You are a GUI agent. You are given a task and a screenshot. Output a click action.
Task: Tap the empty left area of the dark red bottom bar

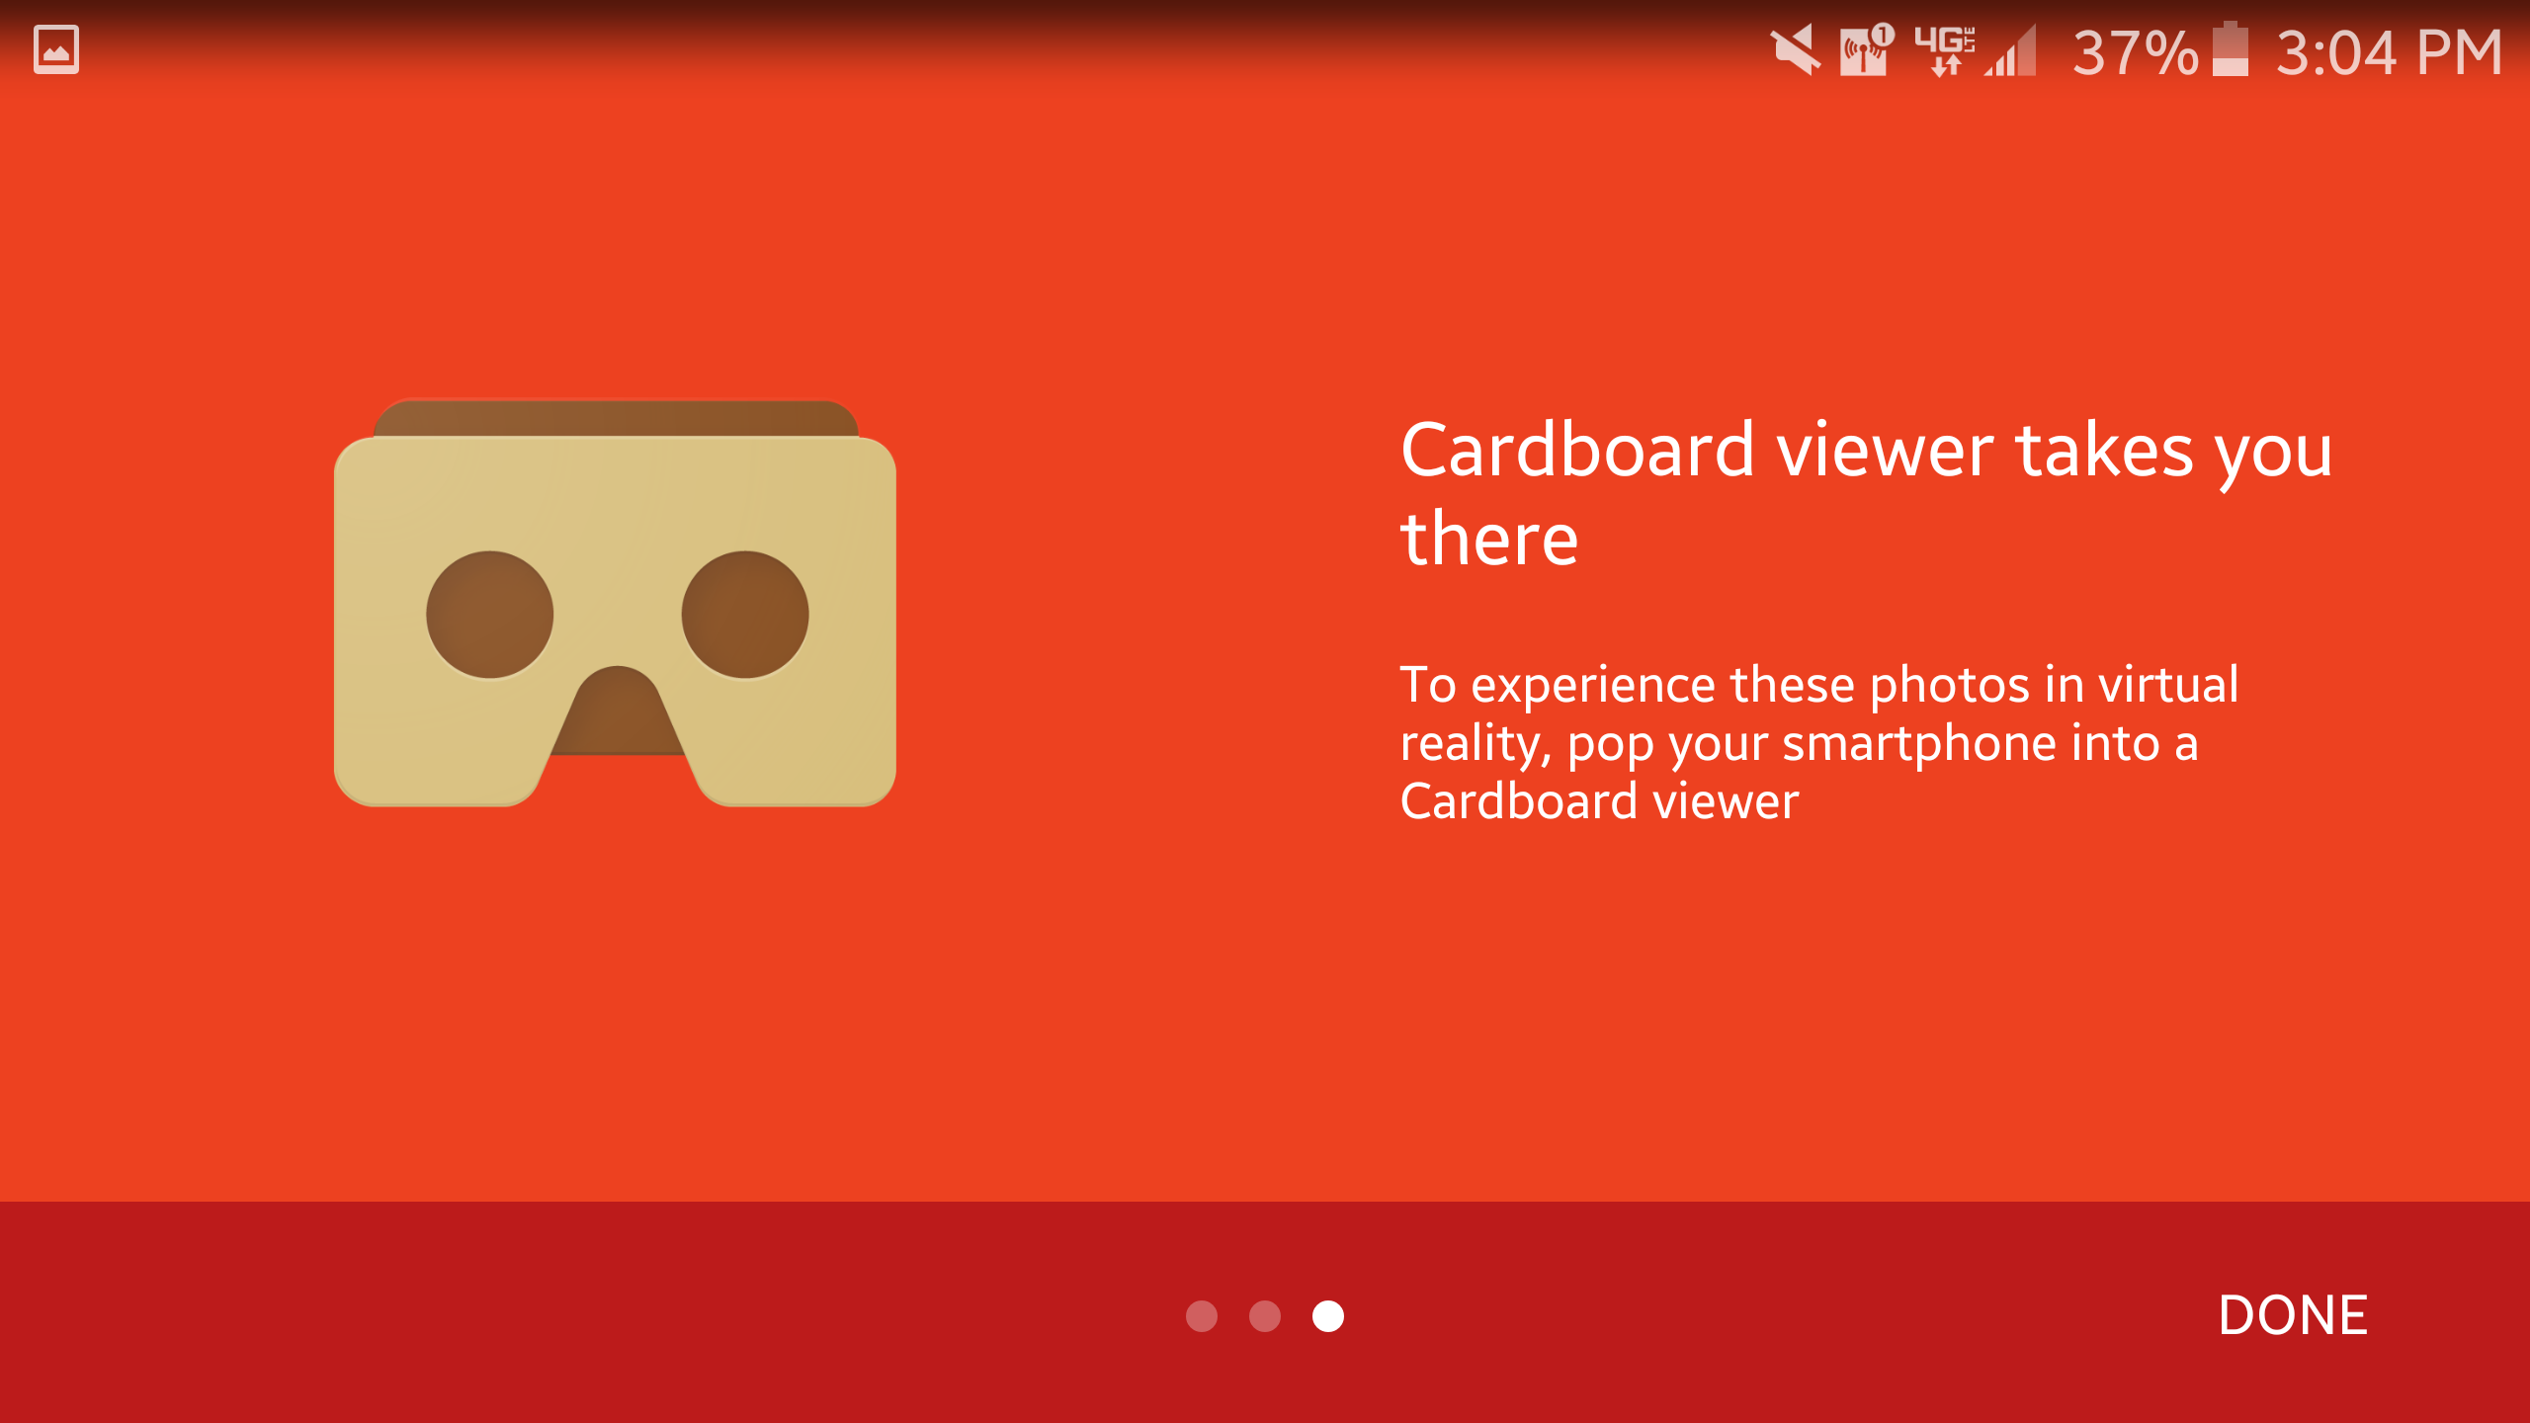(494, 1314)
